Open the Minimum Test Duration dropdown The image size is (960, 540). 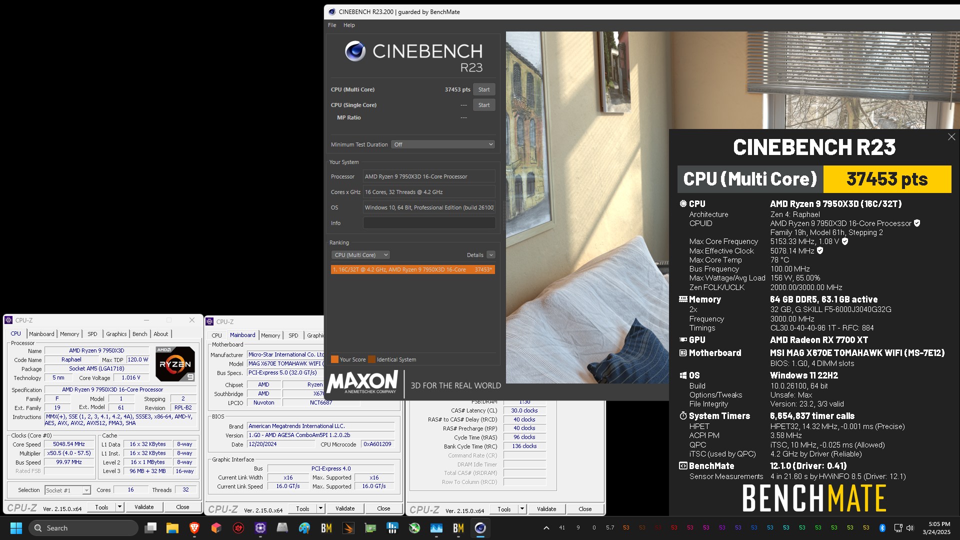[x=443, y=144]
